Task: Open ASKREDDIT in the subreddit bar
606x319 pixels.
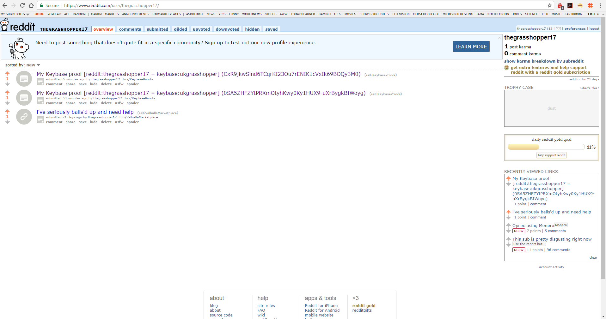Action: (x=194, y=14)
